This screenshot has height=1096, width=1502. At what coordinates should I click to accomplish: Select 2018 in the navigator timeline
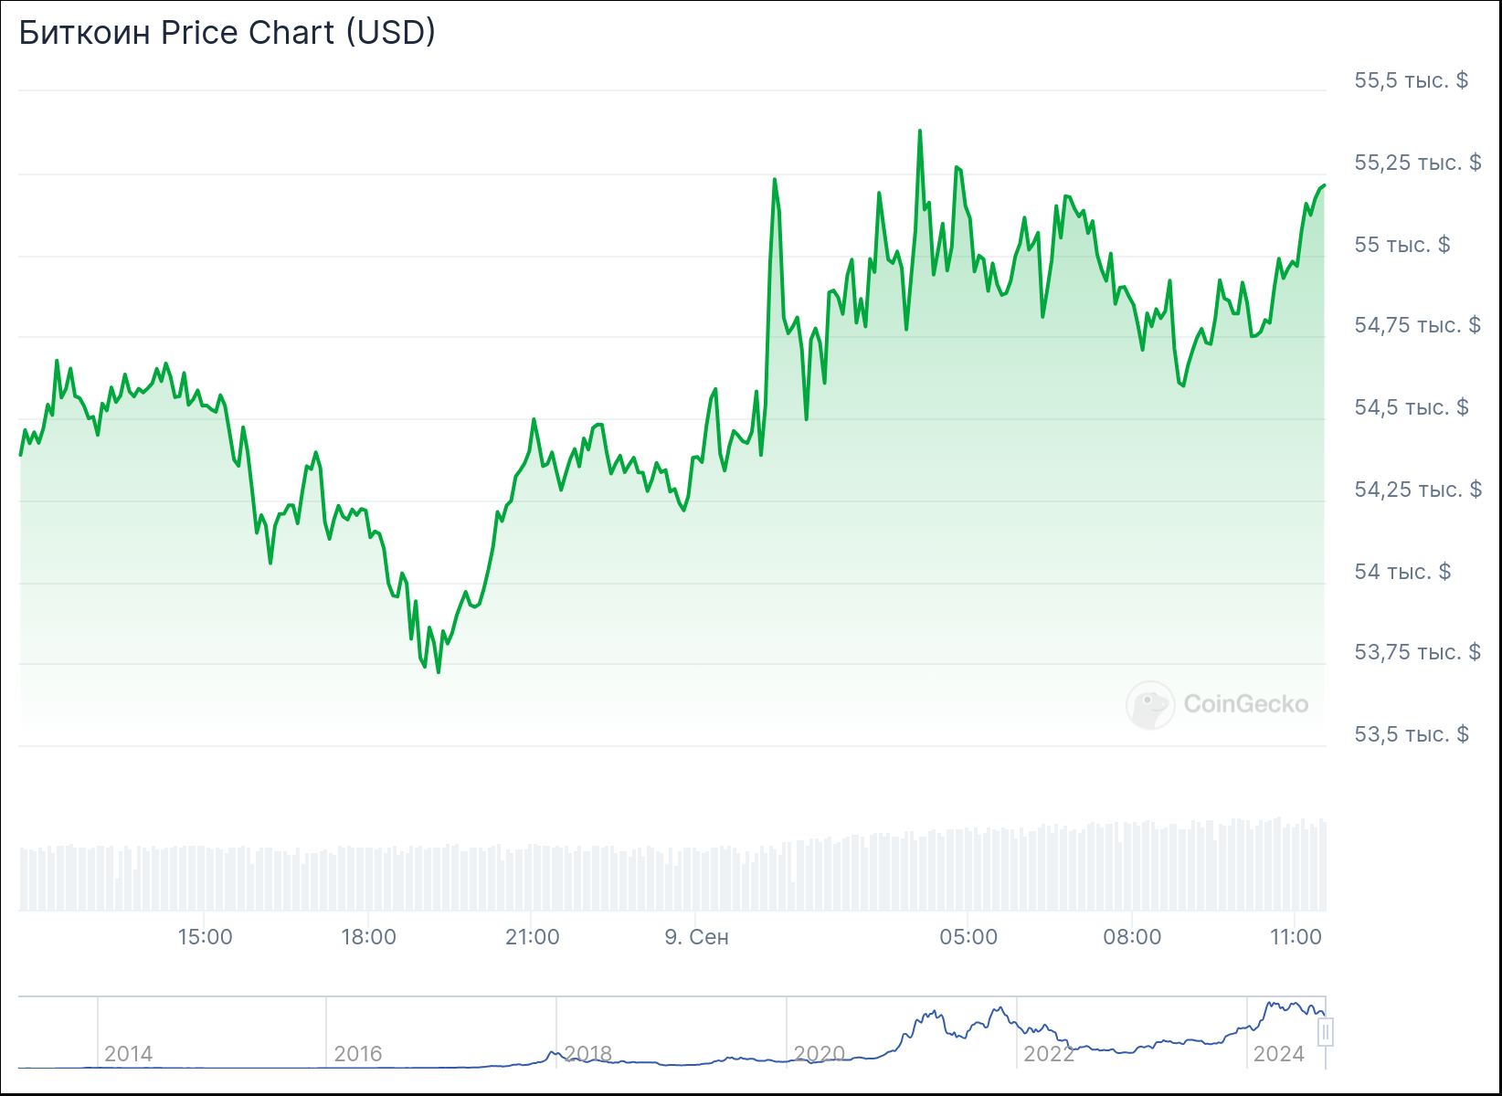click(x=588, y=1054)
